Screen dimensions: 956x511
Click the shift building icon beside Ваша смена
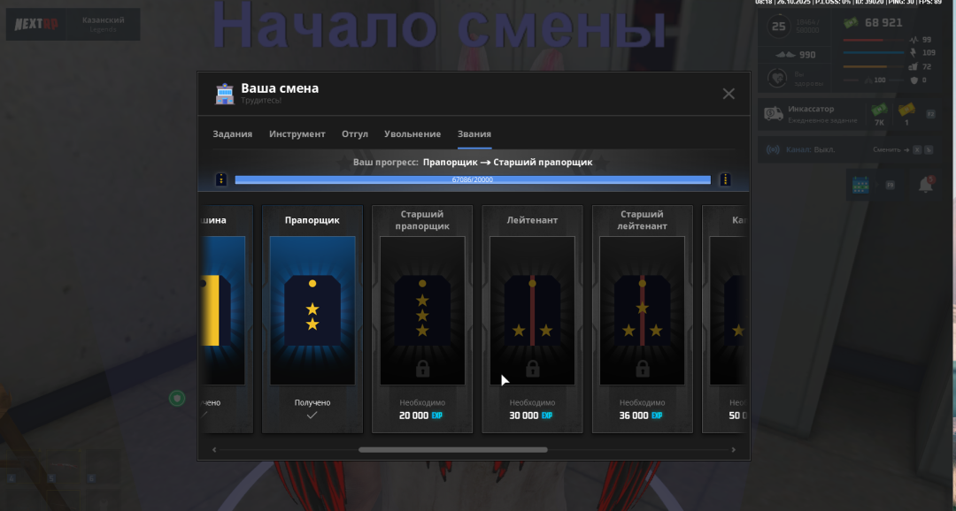(x=225, y=93)
